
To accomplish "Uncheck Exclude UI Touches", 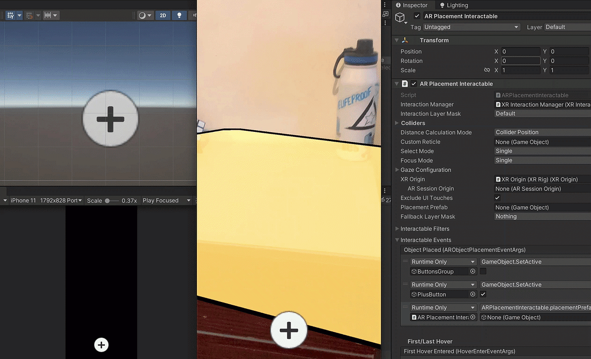I will [x=497, y=198].
